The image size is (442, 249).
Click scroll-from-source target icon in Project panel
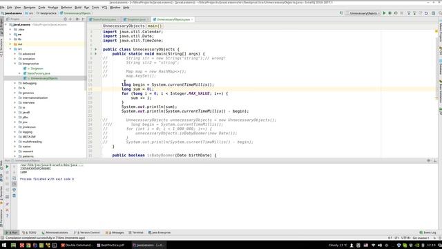click(x=65, y=19)
